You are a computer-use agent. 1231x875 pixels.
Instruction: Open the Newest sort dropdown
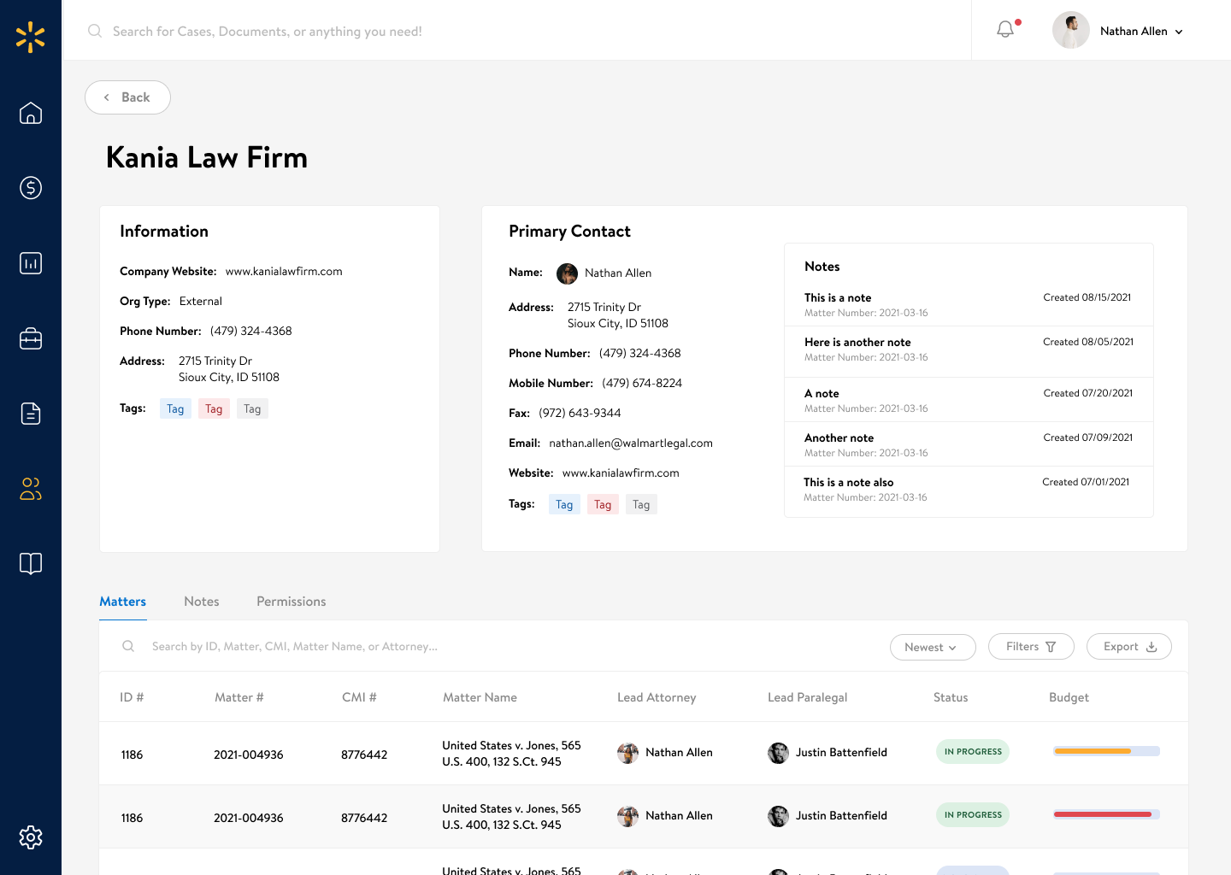point(933,647)
